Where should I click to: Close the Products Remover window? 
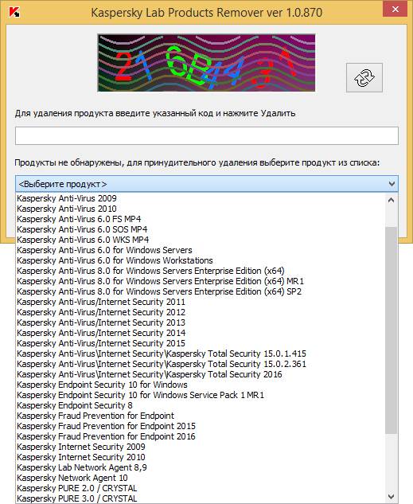point(395,10)
